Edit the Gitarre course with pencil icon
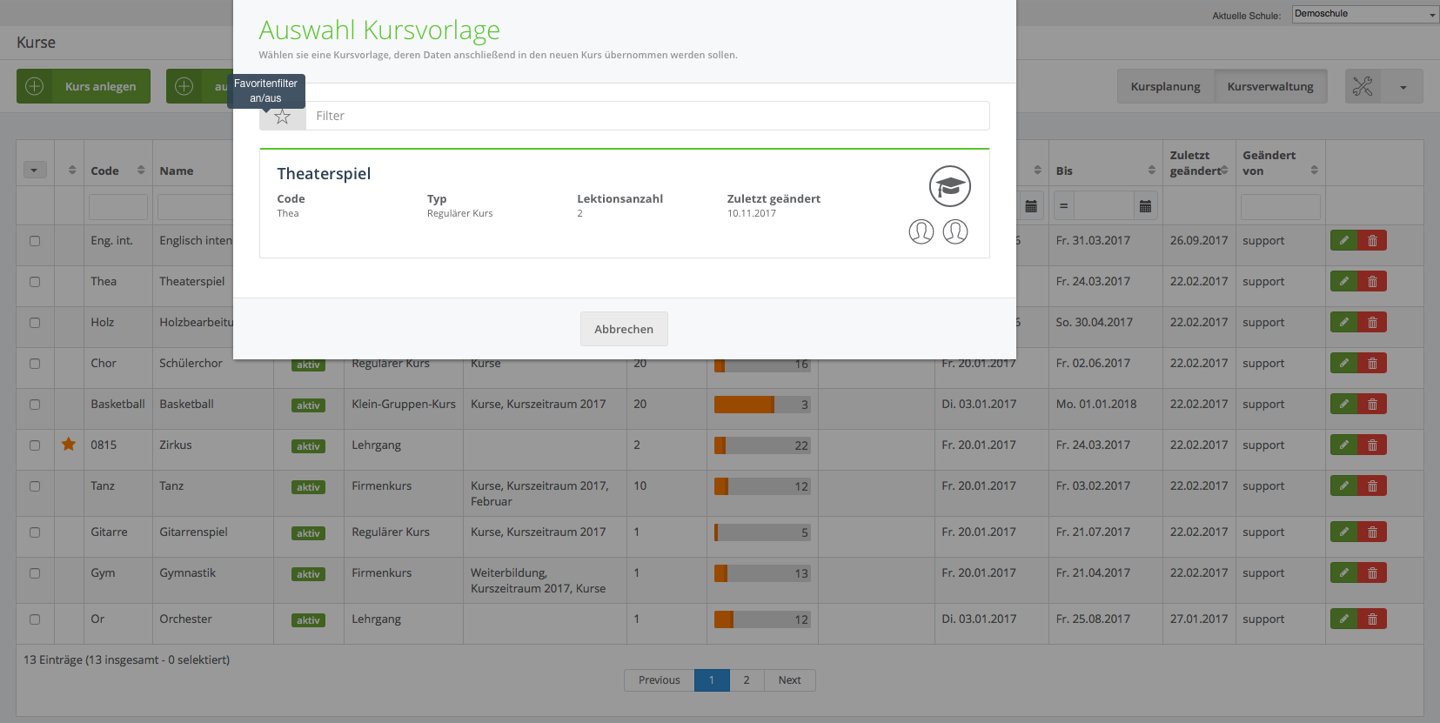This screenshot has width=1440, height=723. coord(1344,532)
